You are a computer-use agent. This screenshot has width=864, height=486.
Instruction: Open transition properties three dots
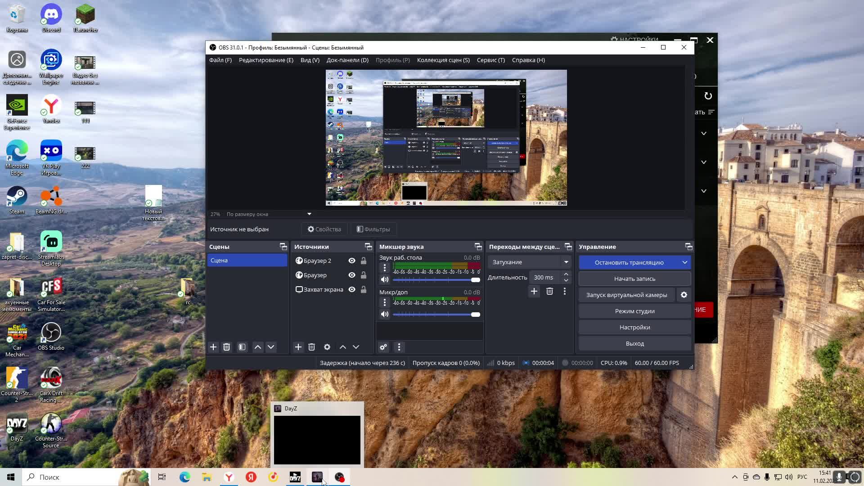[565, 292]
